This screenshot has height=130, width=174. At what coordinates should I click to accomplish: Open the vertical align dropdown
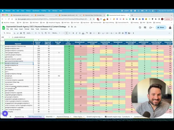click(103, 33)
